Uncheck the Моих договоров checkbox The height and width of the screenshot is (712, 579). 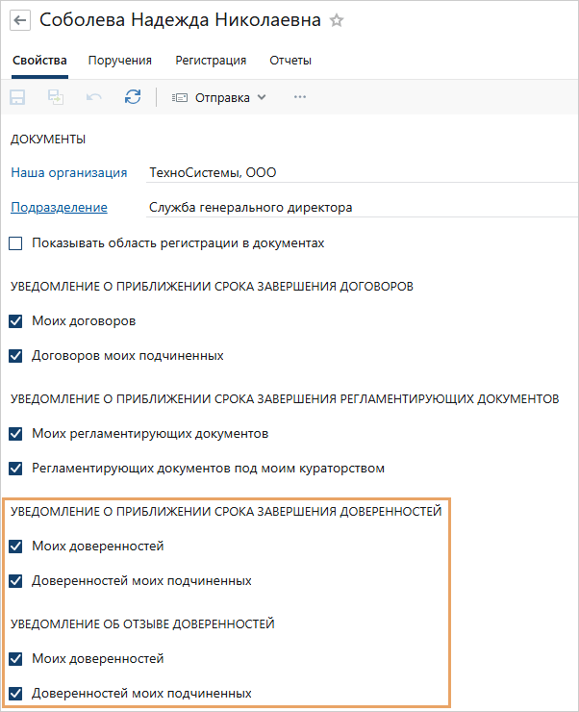point(15,320)
